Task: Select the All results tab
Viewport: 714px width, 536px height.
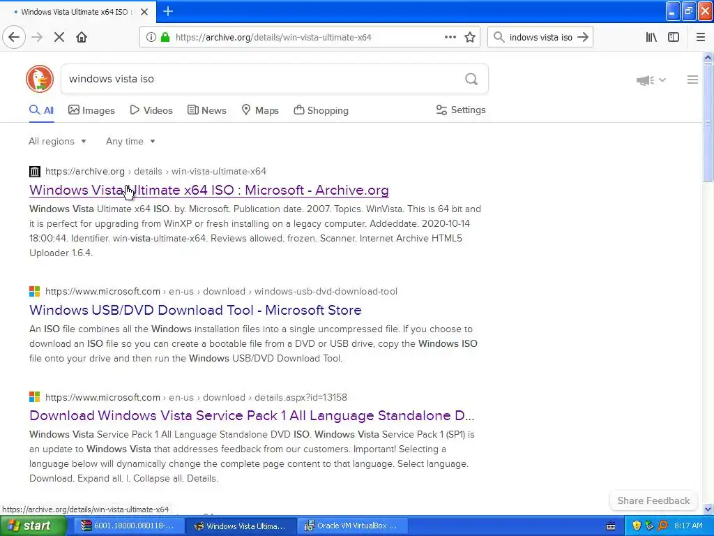Action: click(x=41, y=110)
